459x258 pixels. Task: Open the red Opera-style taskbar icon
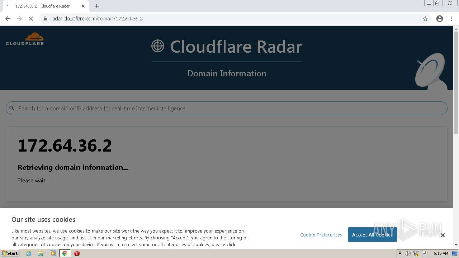(77, 253)
